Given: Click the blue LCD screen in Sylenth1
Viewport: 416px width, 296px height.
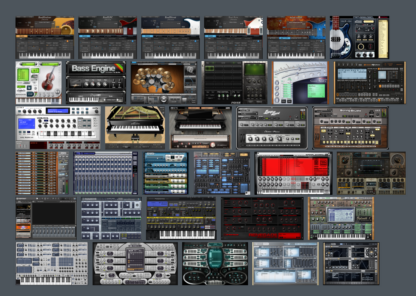Looking at the screenshot, I should (x=340, y=215).
